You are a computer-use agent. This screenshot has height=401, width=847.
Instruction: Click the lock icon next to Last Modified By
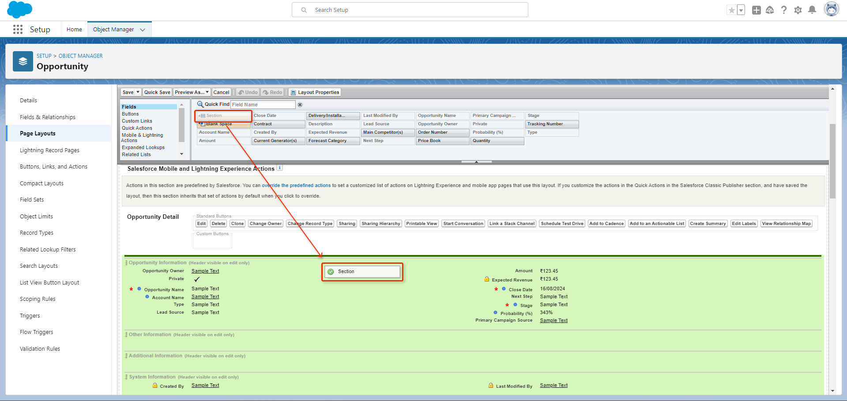pyautogui.click(x=491, y=386)
